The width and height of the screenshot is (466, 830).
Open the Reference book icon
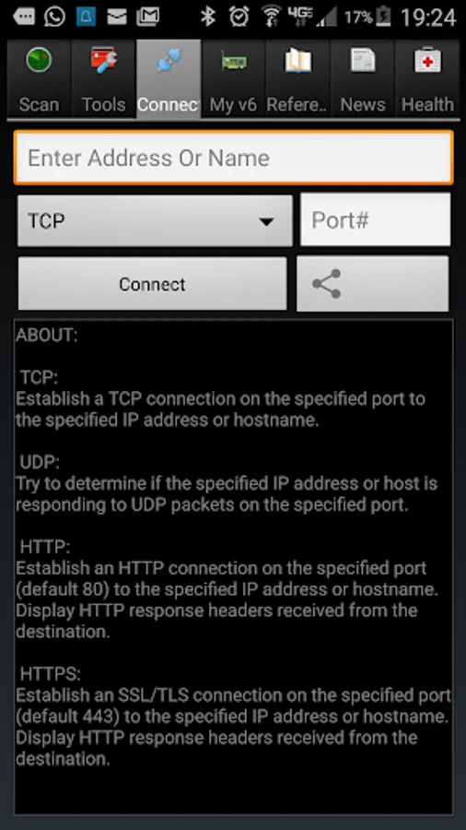(x=298, y=60)
